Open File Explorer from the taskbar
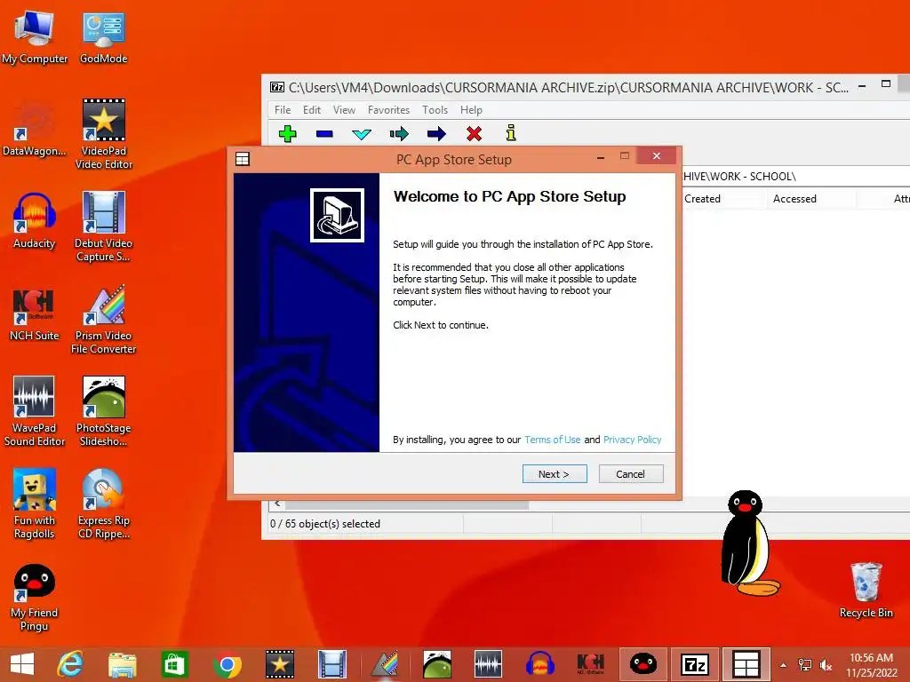The width and height of the screenshot is (910, 682). pos(123,664)
